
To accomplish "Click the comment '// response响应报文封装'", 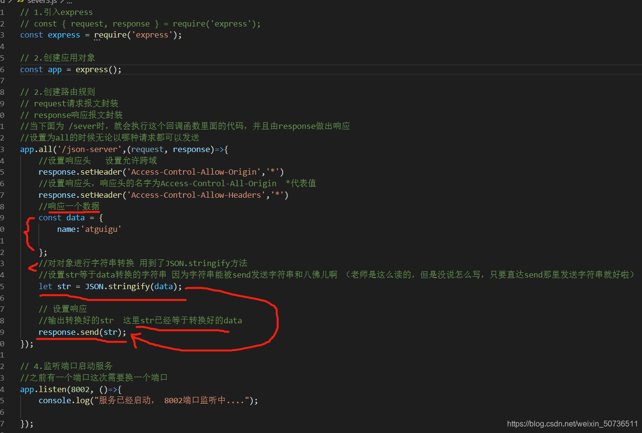I will [71, 115].
